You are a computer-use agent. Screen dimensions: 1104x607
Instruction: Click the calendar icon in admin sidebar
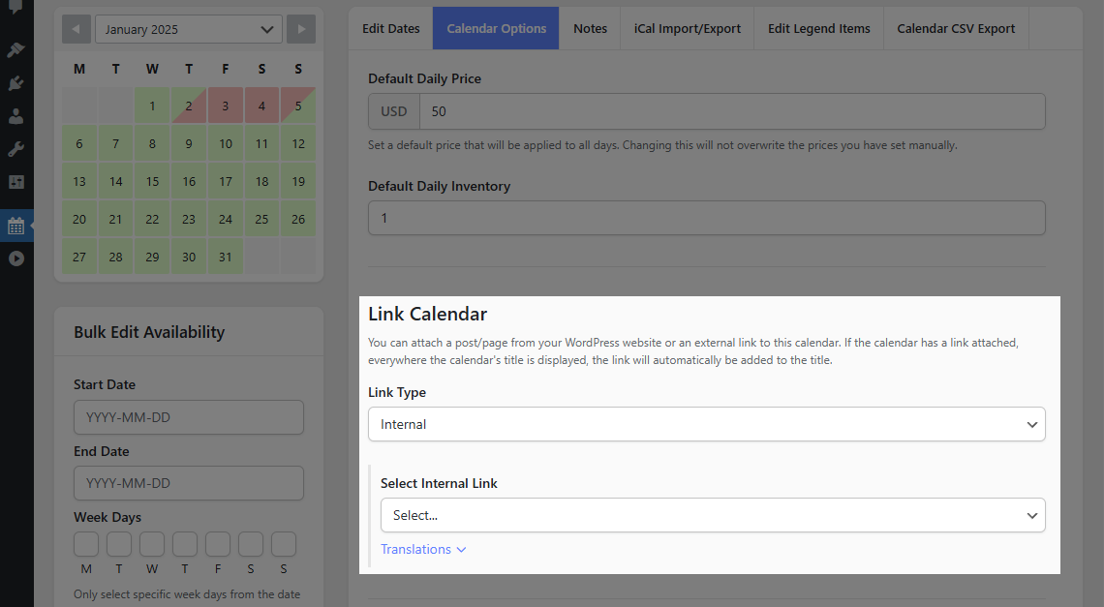click(x=15, y=226)
